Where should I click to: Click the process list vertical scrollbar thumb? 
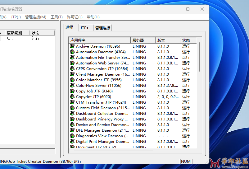pyautogui.click(x=199, y=57)
